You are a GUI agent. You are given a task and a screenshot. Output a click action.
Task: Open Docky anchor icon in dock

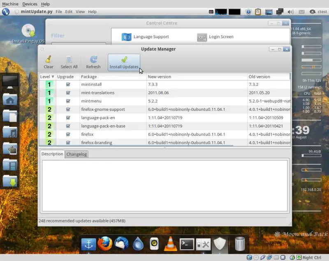point(88,244)
